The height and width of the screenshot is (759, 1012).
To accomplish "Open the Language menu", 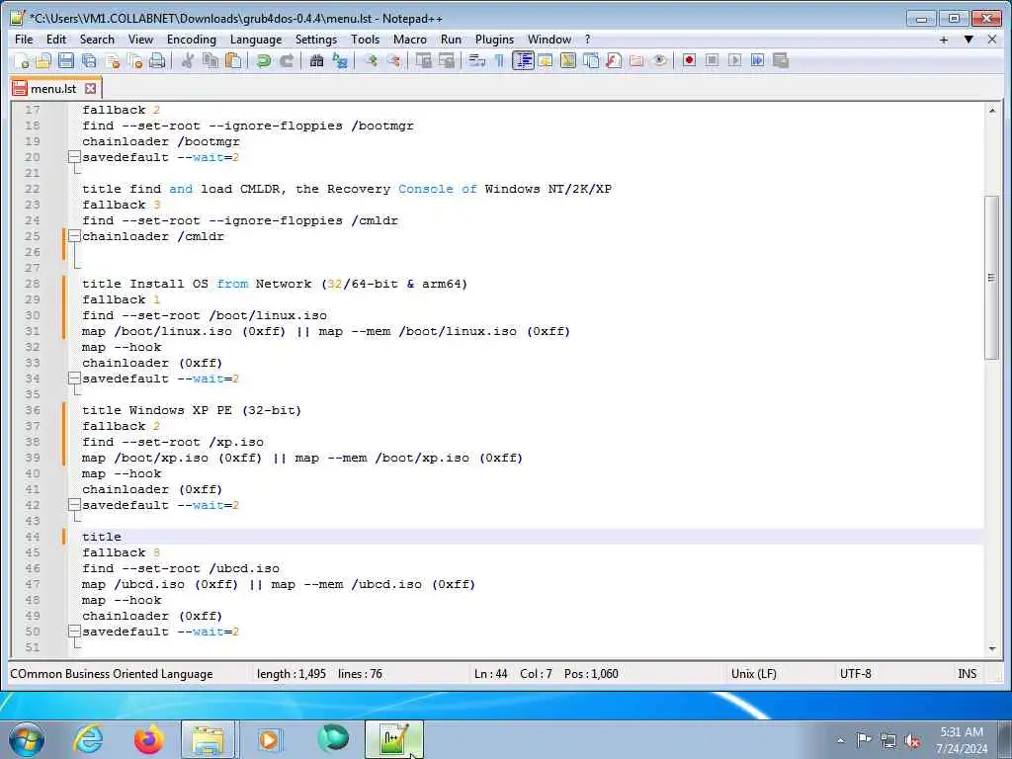I will [x=256, y=40].
